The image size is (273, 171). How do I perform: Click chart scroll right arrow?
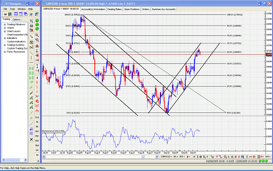click(157, 157)
